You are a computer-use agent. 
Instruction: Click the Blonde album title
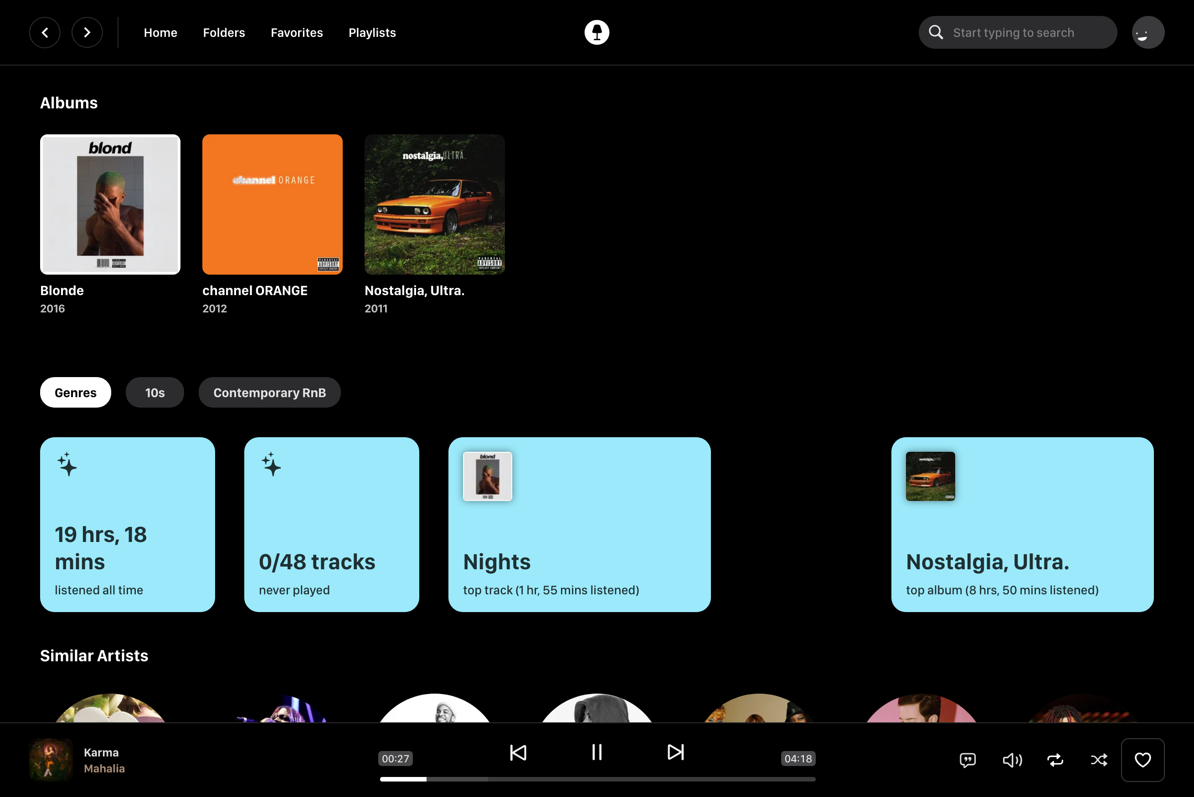pos(62,290)
